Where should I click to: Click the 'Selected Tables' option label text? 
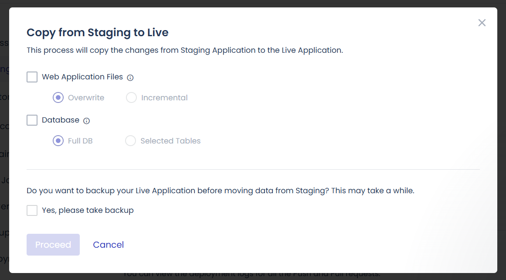[x=170, y=141]
